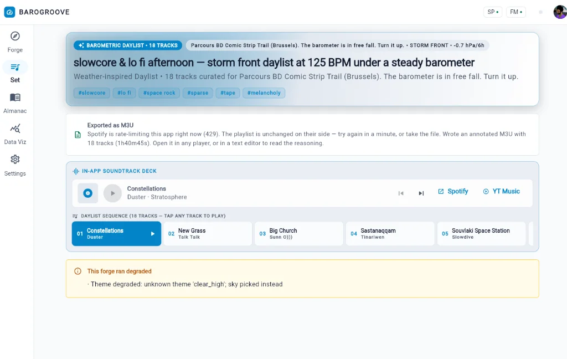Skip to the next track
Image resolution: width=567 pixels, height=359 pixels.
click(x=421, y=193)
